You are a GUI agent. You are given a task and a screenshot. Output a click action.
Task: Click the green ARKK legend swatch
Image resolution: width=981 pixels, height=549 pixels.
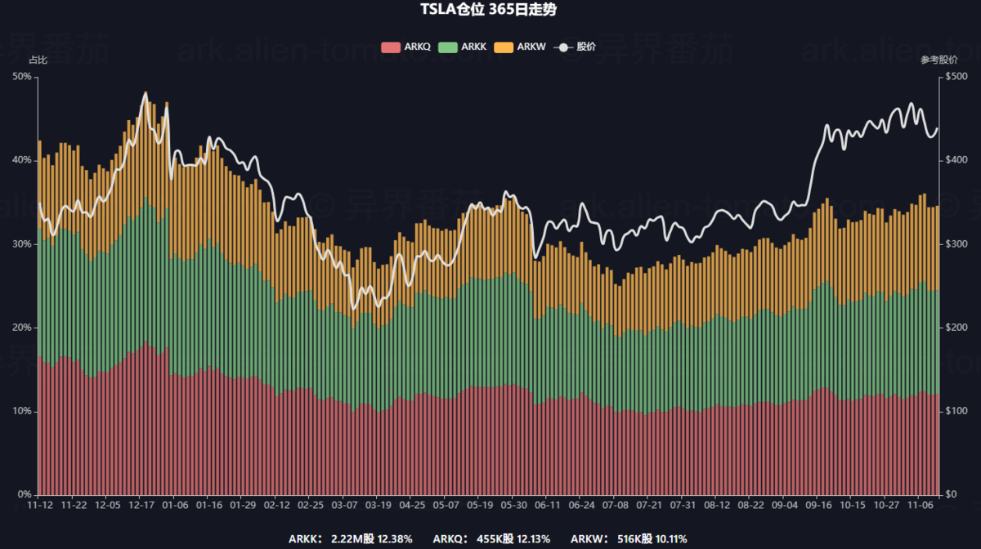pos(448,47)
